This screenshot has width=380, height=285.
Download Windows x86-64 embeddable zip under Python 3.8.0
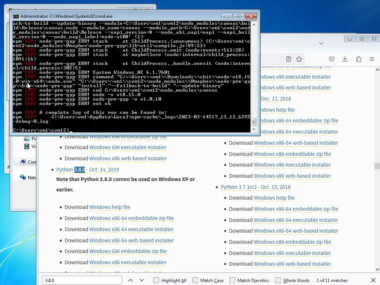pyautogui.click(x=132, y=218)
